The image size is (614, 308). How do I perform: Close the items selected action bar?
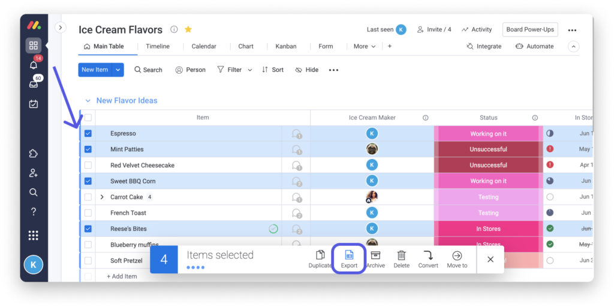tap(490, 259)
